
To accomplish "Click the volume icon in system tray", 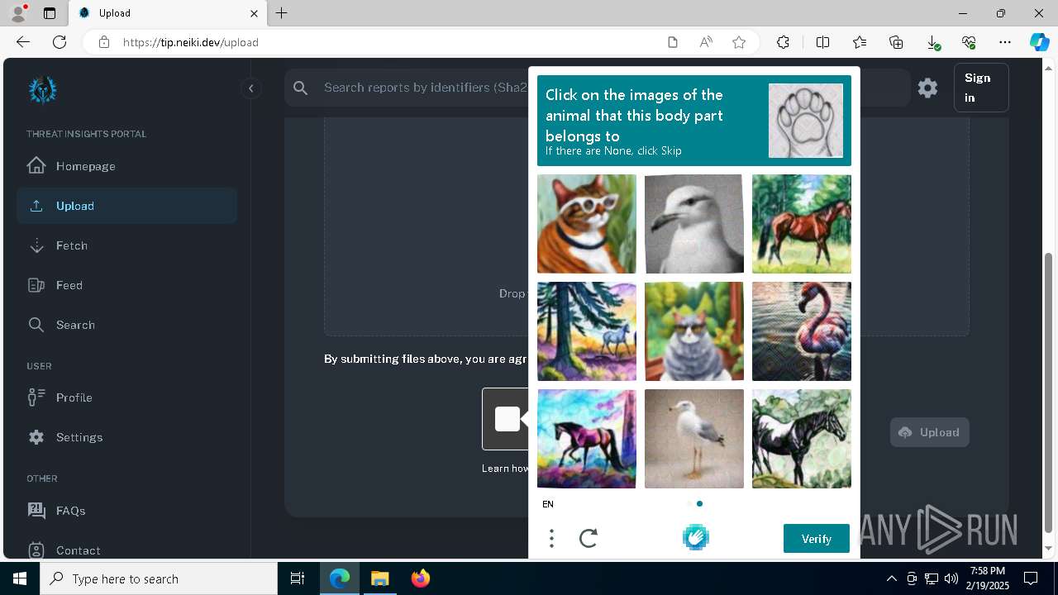I will (x=951, y=578).
